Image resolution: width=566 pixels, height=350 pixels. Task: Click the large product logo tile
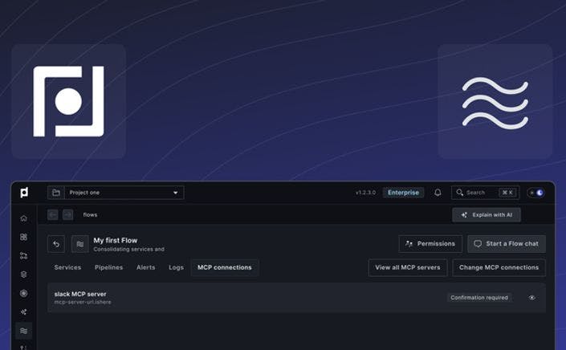tap(68, 101)
